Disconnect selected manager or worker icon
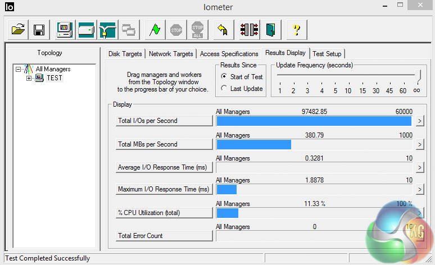This screenshot has height=265, width=435. coord(249,29)
